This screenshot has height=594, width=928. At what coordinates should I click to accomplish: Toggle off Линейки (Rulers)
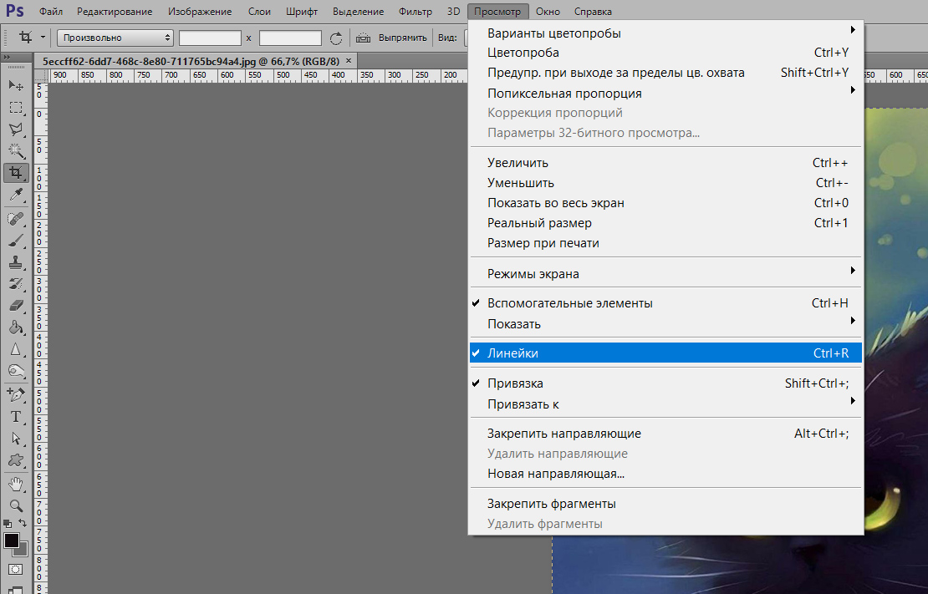click(x=512, y=353)
